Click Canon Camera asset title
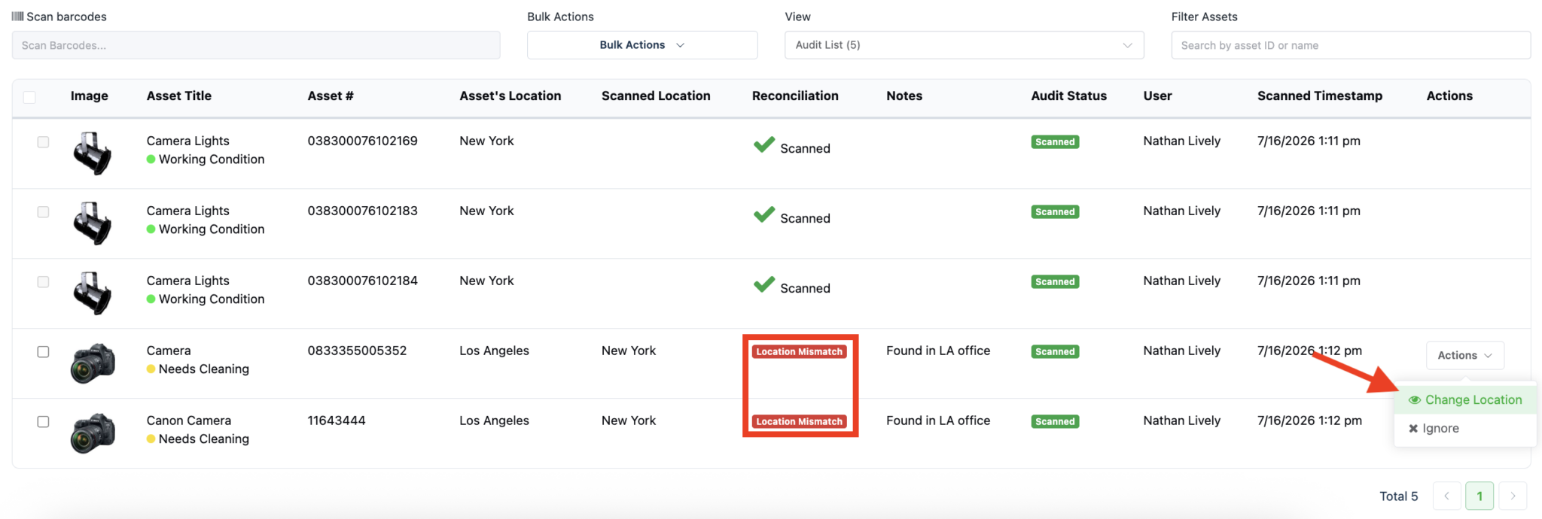 (189, 421)
